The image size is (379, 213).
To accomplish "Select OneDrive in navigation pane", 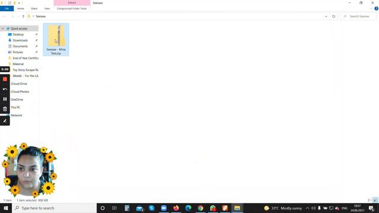I will pyautogui.click(x=17, y=99).
